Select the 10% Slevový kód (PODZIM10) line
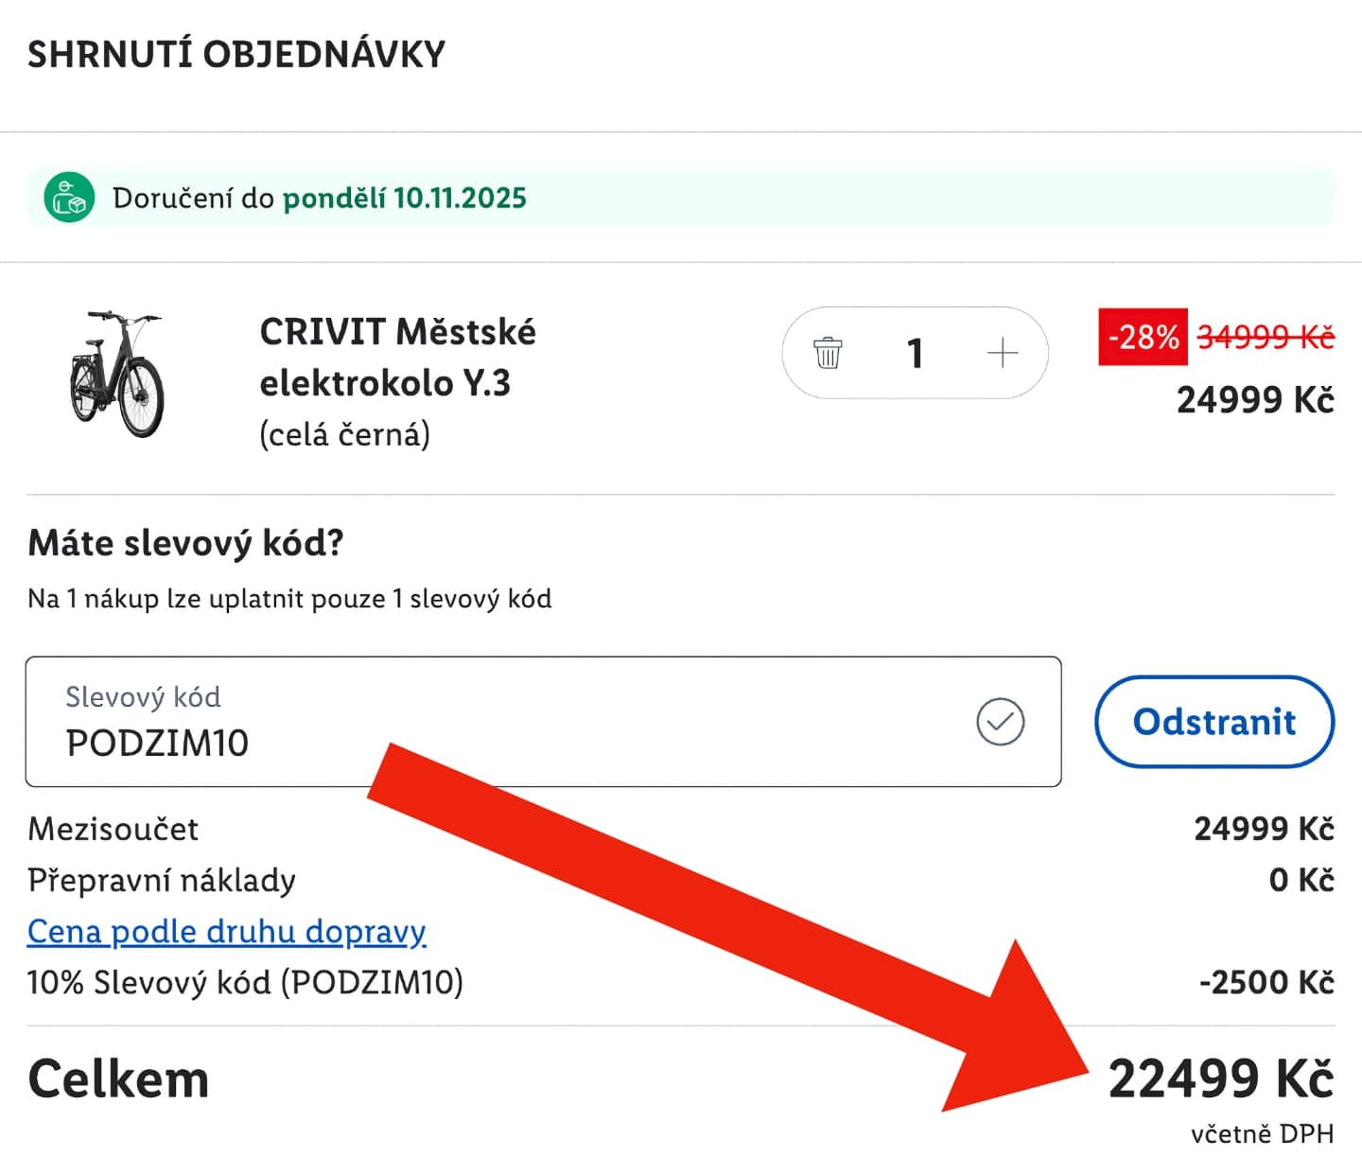The width and height of the screenshot is (1362, 1174). coord(244,983)
